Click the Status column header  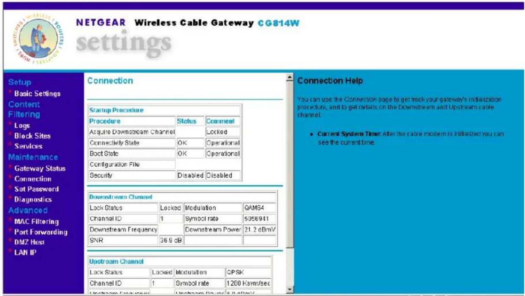pyautogui.click(x=187, y=121)
